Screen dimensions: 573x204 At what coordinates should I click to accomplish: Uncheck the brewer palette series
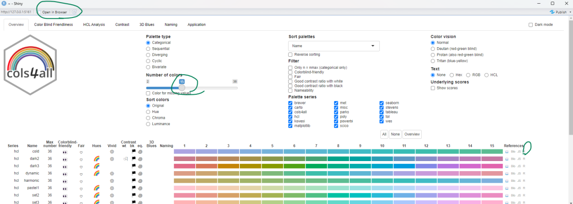(x=291, y=103)
